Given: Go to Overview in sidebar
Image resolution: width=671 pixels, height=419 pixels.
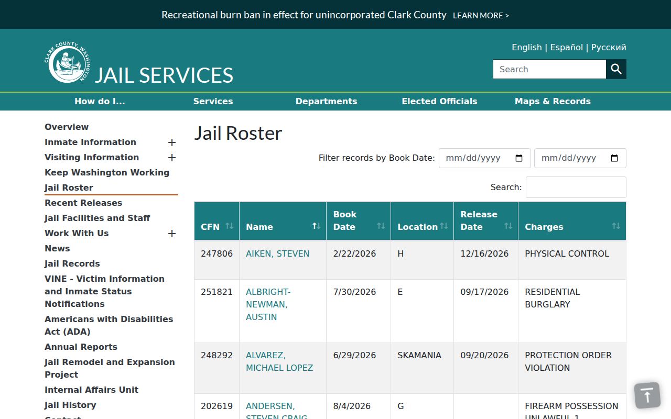Looking at the screenshot, I should (67, 127).
